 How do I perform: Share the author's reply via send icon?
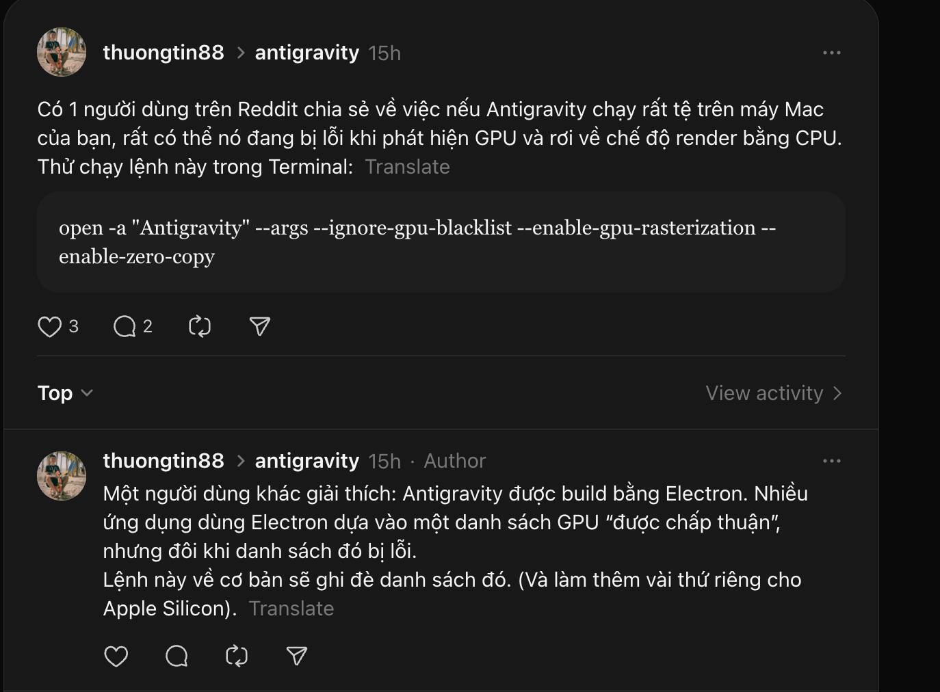tap(296, 656)
